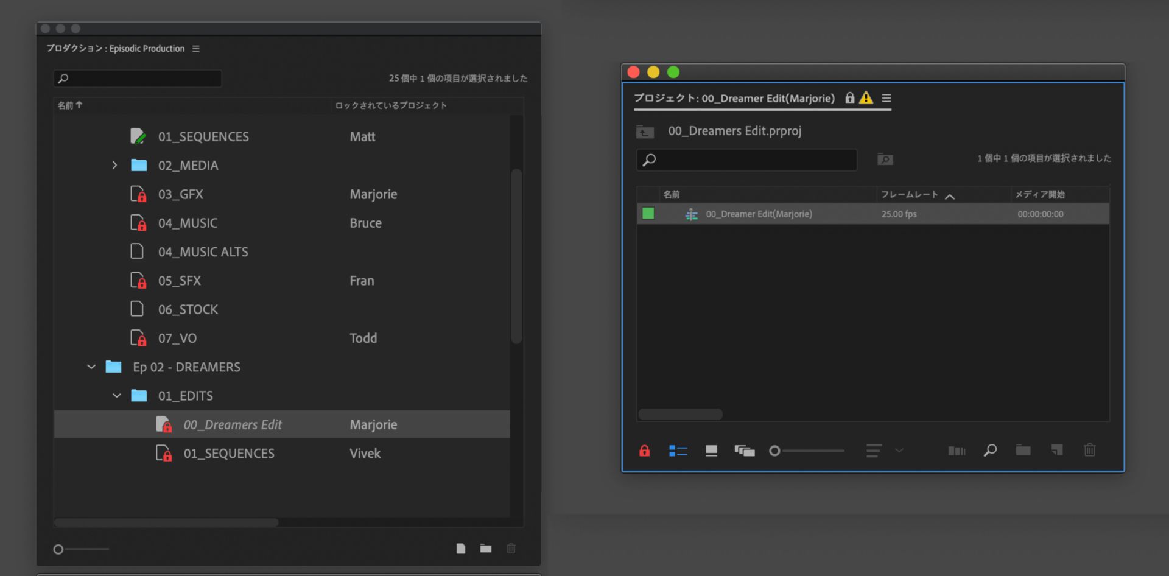Click the locked 03_GFX project icon
Image resolution: width=1169 pixels, height=576 pixels.
point(138,194)
